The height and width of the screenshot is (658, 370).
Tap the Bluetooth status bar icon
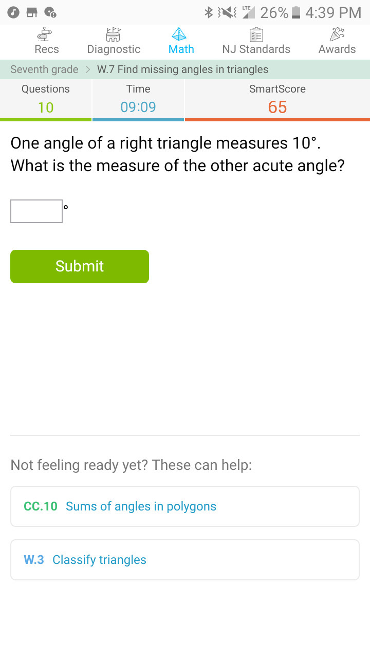pos(209,12)
